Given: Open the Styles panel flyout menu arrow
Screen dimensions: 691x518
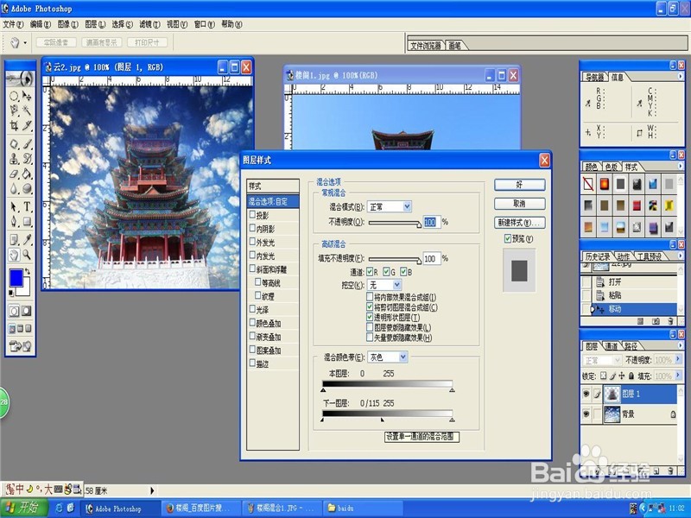Looking at the screenshot, I should point(681,167).
